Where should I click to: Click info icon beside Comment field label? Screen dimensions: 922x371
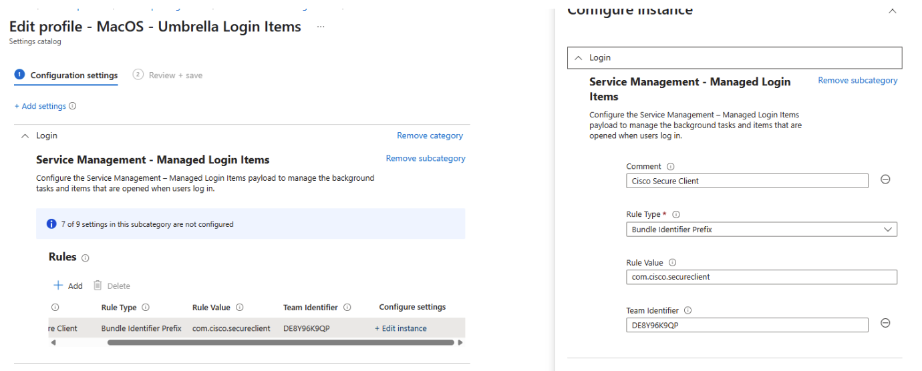[x=671, y=167]
